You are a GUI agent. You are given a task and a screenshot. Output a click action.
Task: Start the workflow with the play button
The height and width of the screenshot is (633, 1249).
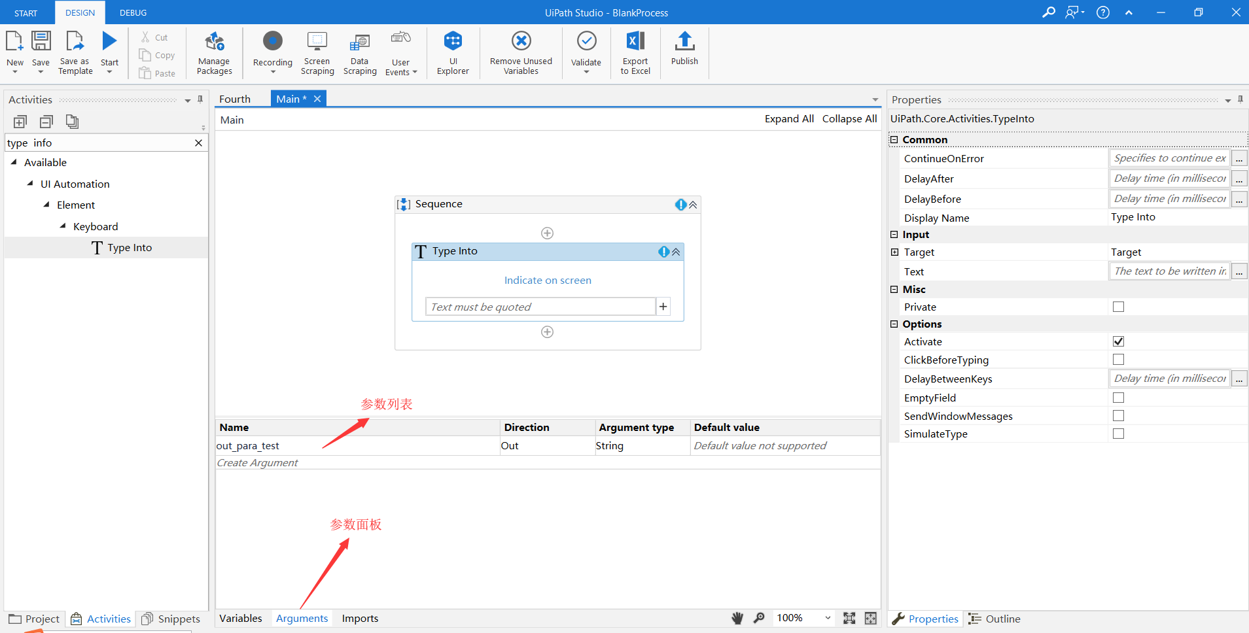109,52
